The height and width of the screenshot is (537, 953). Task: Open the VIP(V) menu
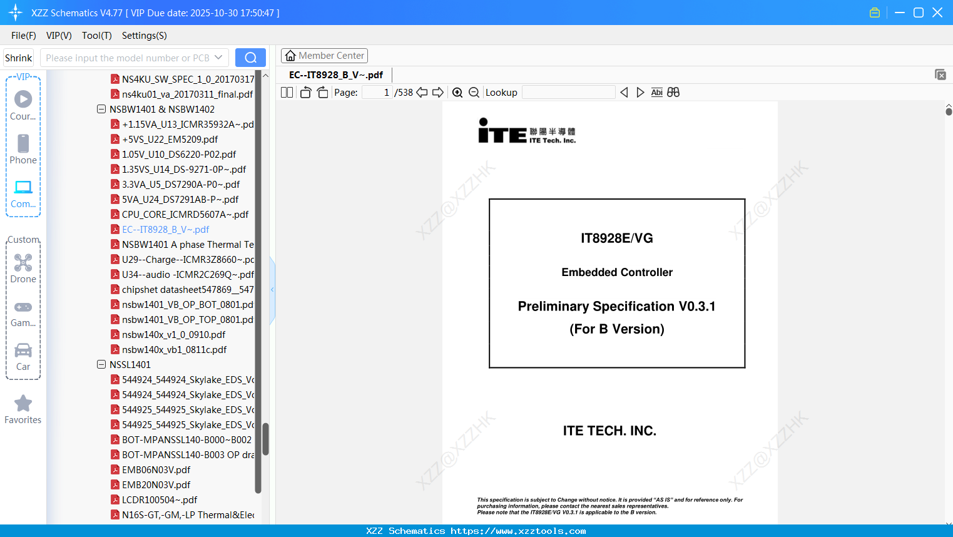point(59,36)
